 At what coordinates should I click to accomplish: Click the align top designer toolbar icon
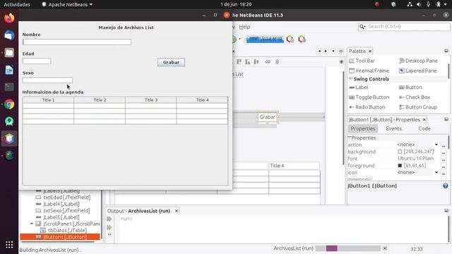[x=239, y=61]
